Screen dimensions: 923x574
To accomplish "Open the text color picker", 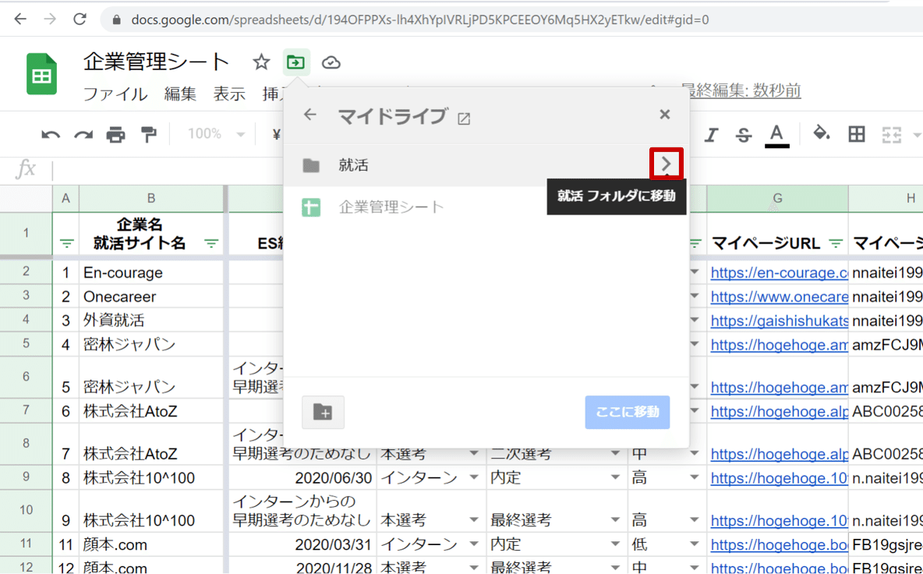I will pyautogui.click(x=777, y=136).
